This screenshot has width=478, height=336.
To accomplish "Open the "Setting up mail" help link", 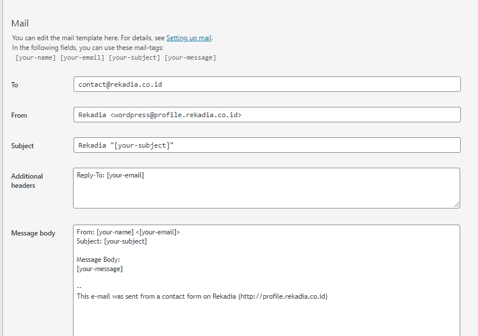I will 189,38.
